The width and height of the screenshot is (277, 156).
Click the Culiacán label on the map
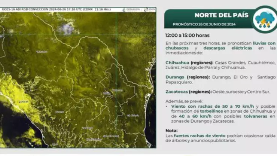click(x=24, y=101)
